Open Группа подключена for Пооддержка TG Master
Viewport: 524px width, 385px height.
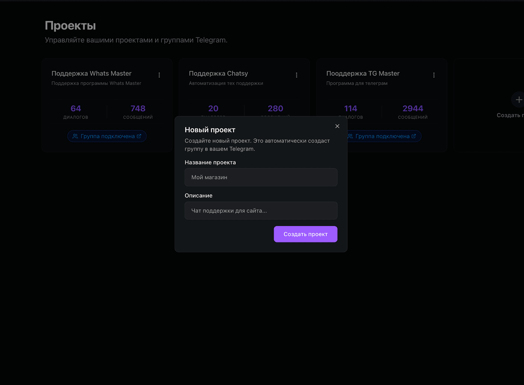tap(382, 136)
